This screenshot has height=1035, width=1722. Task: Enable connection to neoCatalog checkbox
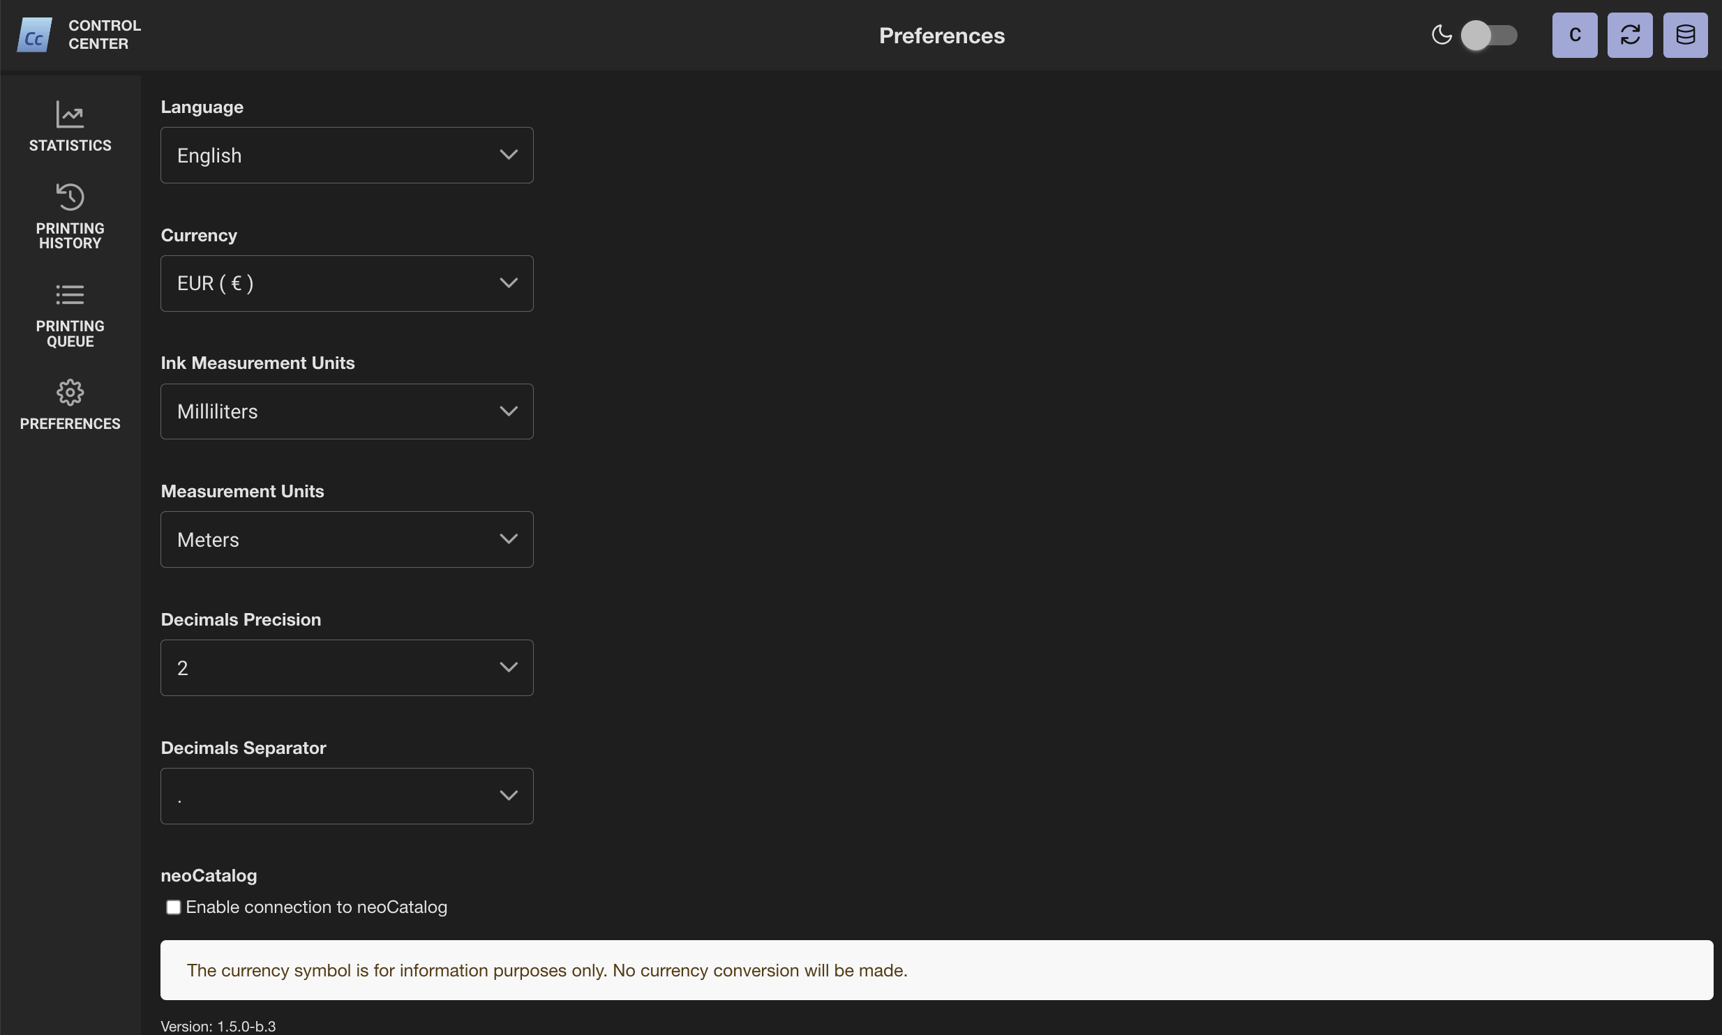173,907
